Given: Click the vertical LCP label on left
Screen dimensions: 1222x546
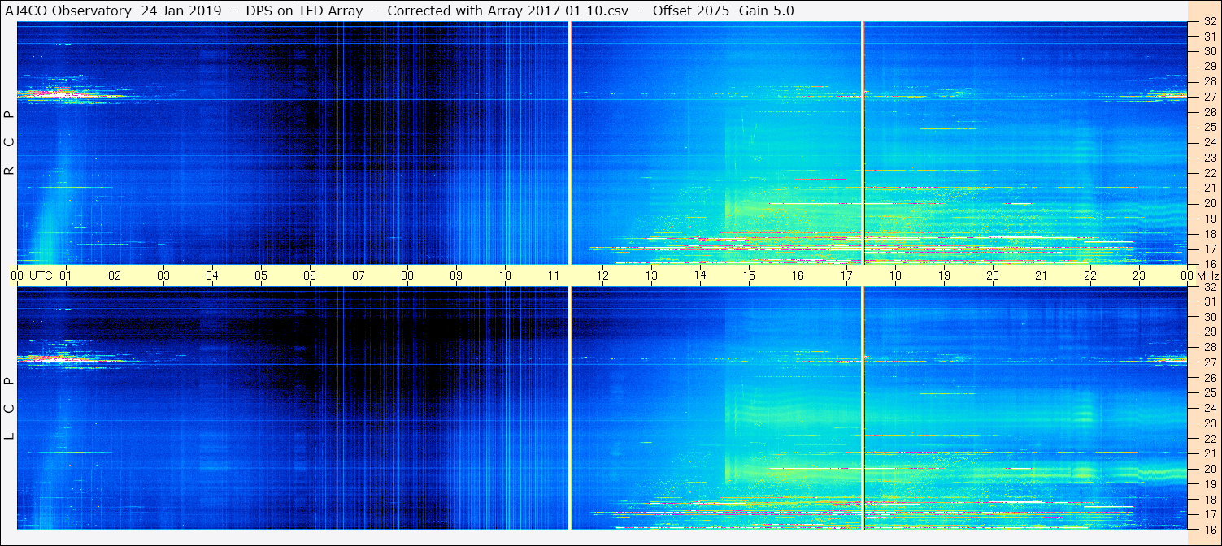Looking at the screenshot, I should coord(10,409).
